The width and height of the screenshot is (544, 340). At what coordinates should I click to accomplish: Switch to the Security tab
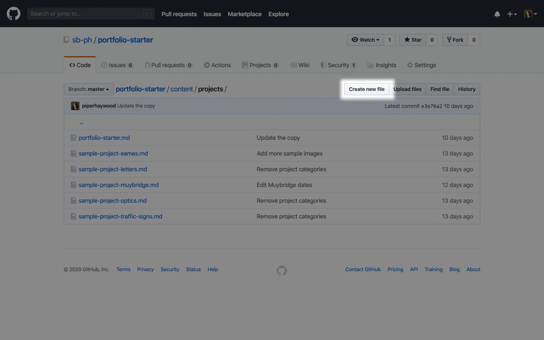point(338,65)
